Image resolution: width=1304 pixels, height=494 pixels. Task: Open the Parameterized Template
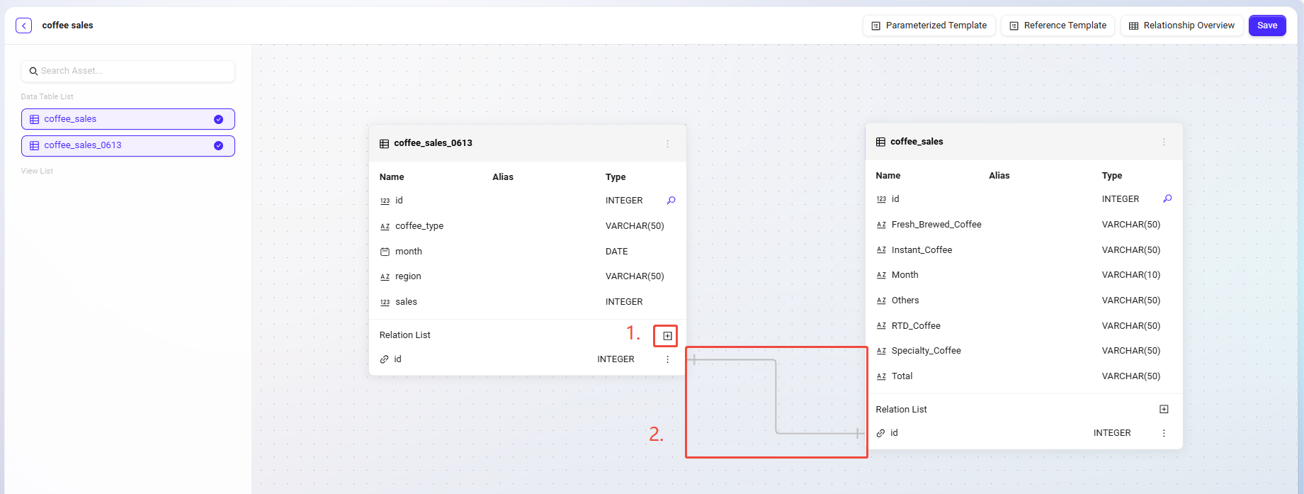coord(929,26)
